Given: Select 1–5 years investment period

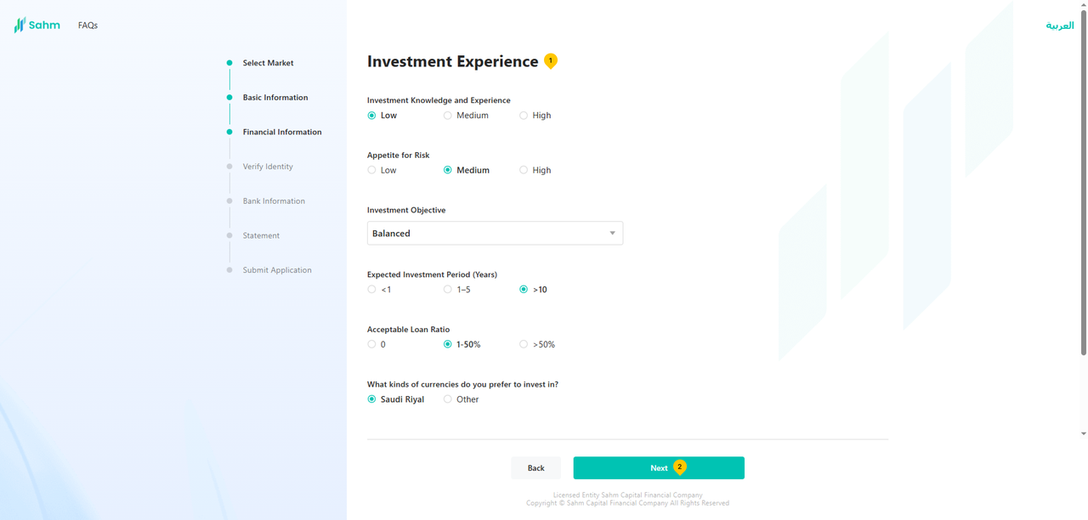Looking at the screenshot, I should click(448, 290).
